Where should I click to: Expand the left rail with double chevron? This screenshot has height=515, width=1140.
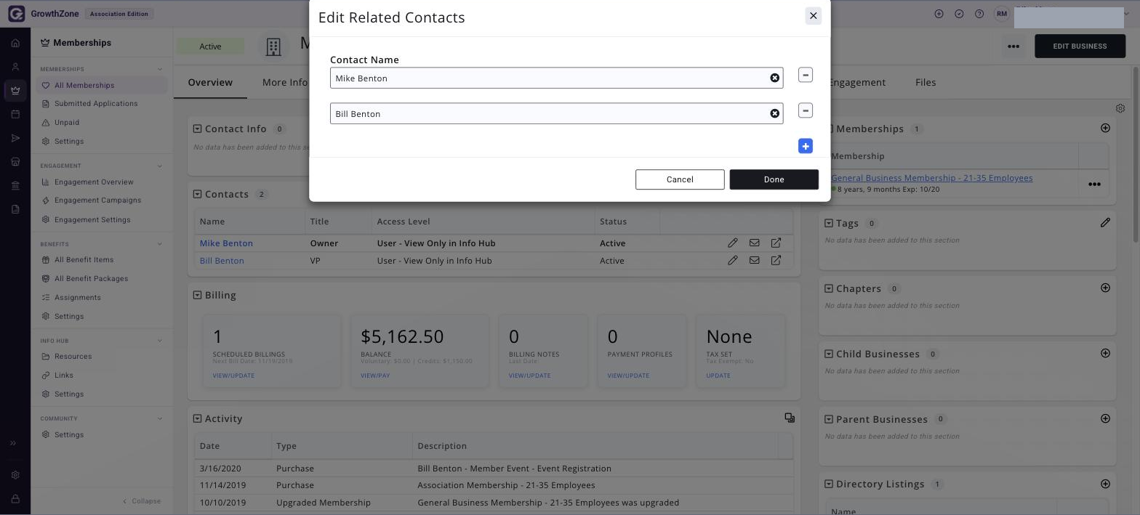tap(12, 443)
